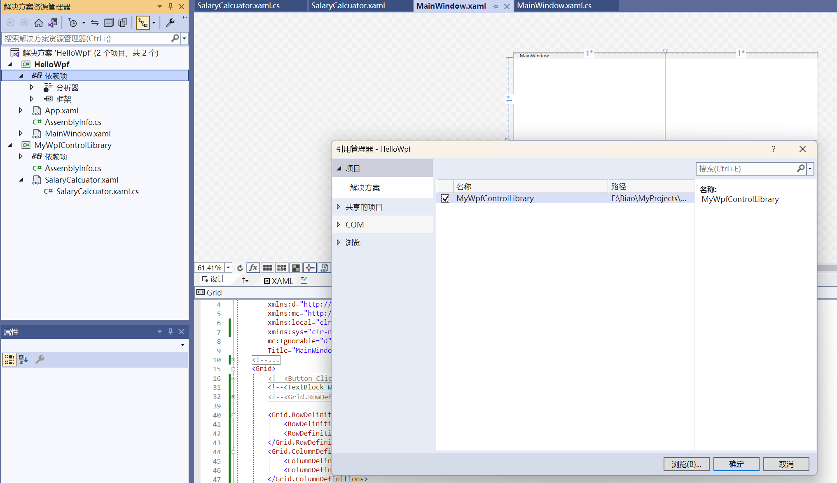The image size is (837, 483).
Task: Collapse the Grid element on line 15
Action: (x=233, y=369)
